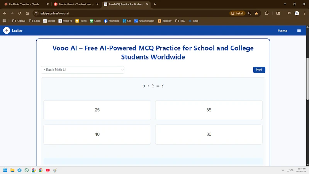Open the Bing bookmark
The width and height of the screenshot is (309, 174).
(194, 21)
